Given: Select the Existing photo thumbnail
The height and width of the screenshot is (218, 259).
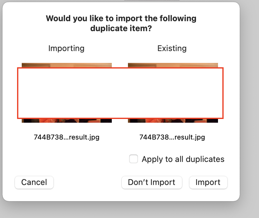Looking at the screenshot, I should (173, 65).
